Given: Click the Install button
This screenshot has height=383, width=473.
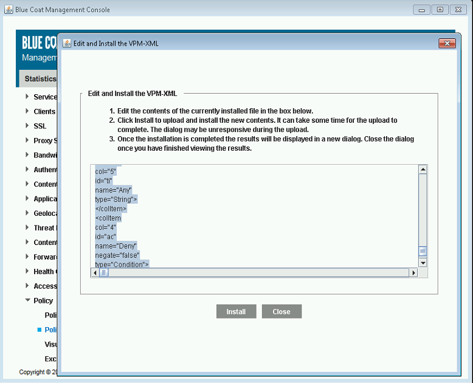Looking at the screenshot, I should pos(236,311).
